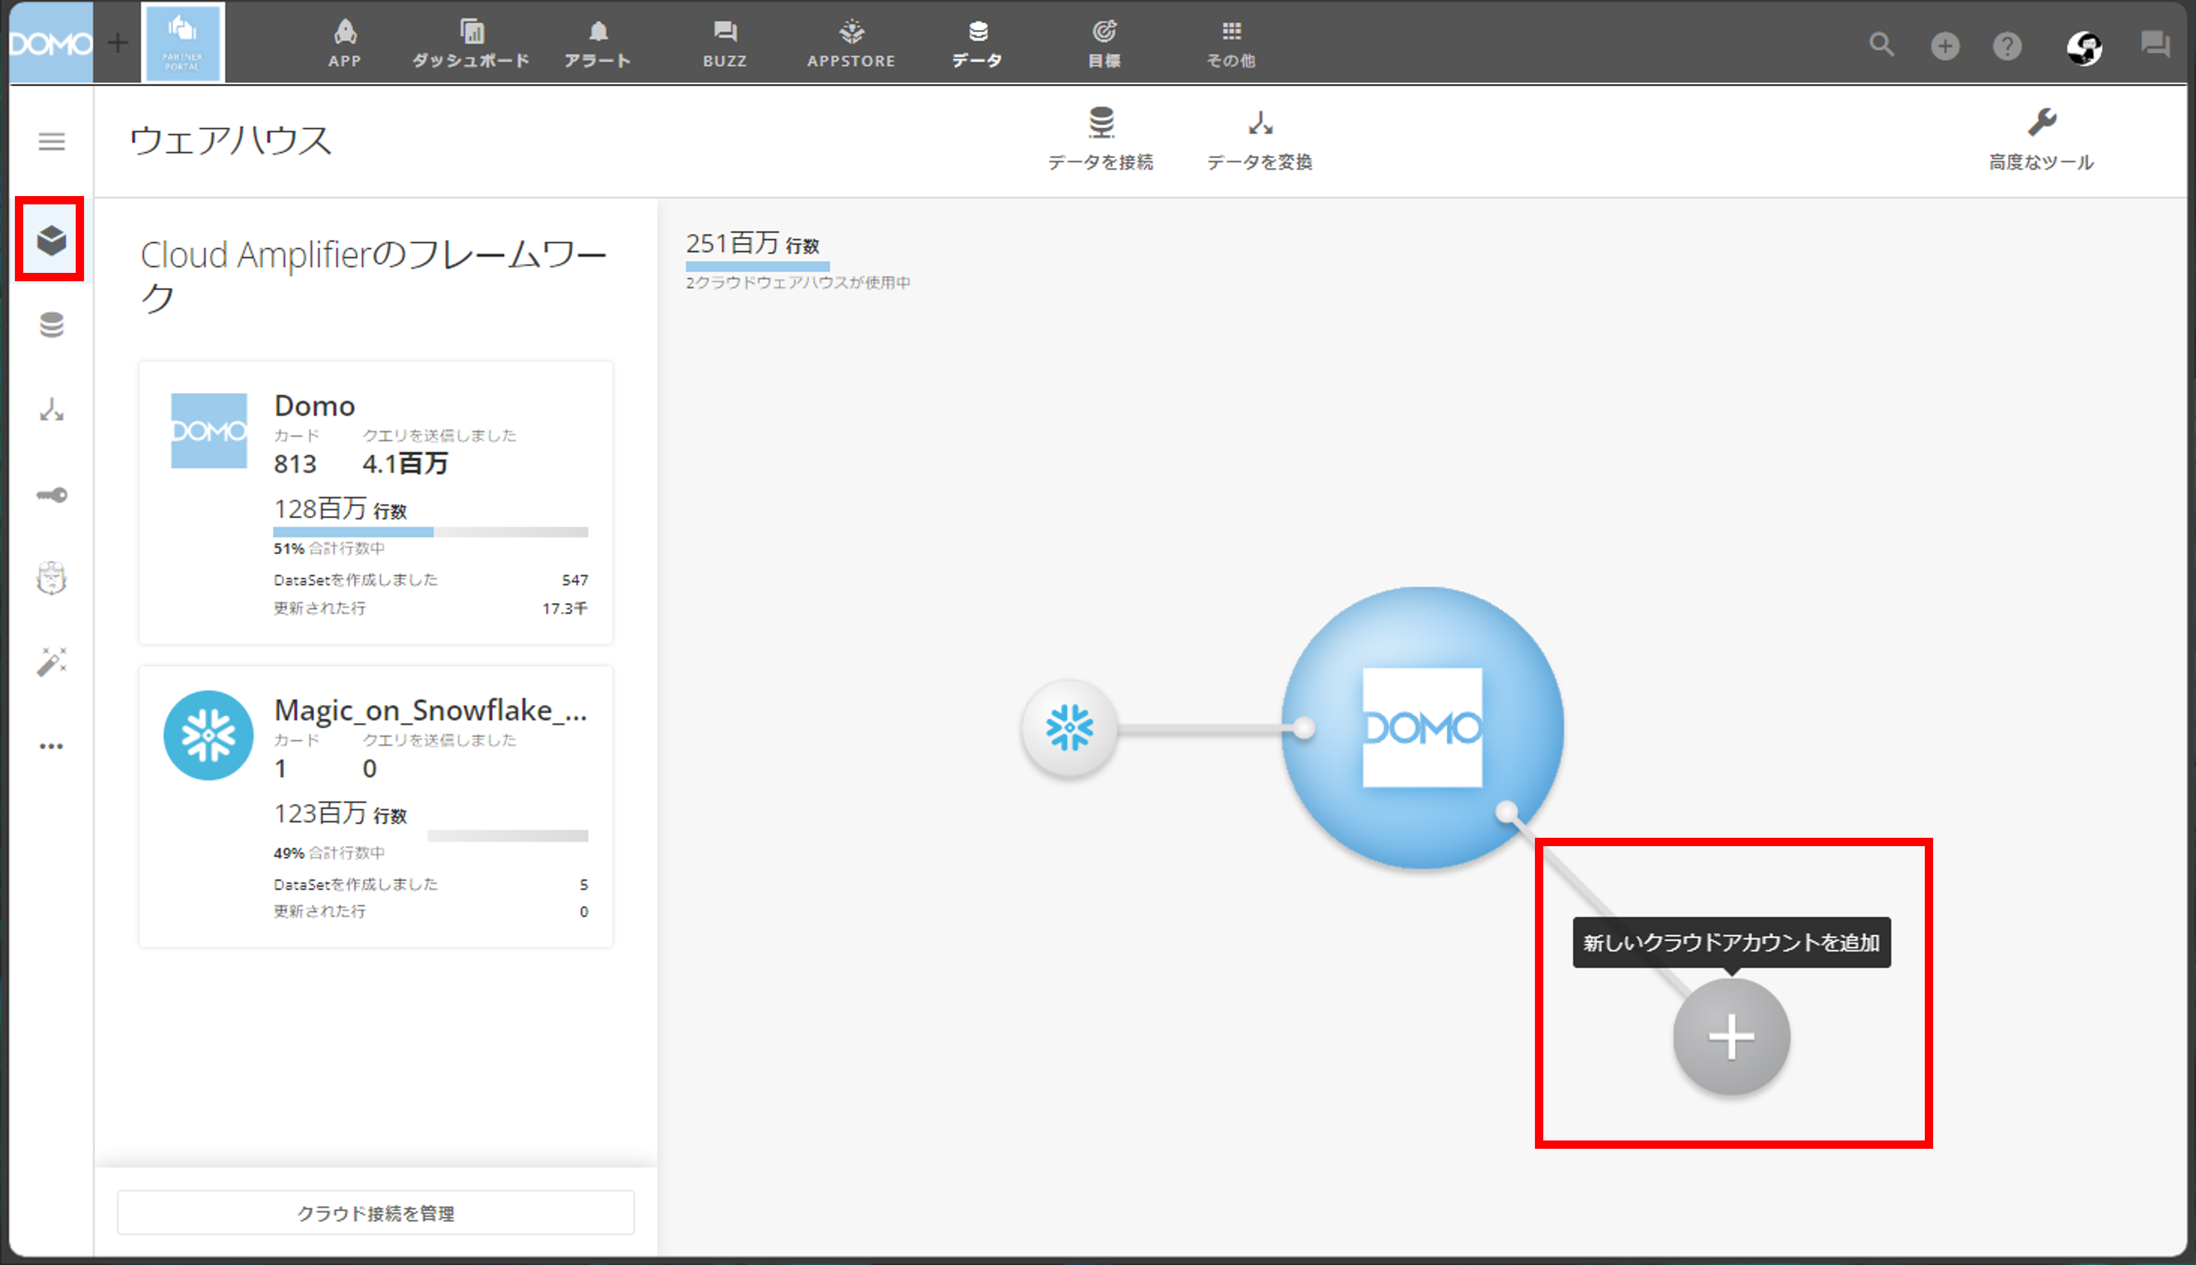This screenshot has height=1265, width=2196.
Task: Click the クラウド接続を管理 button
Action: click(376, 1213)
